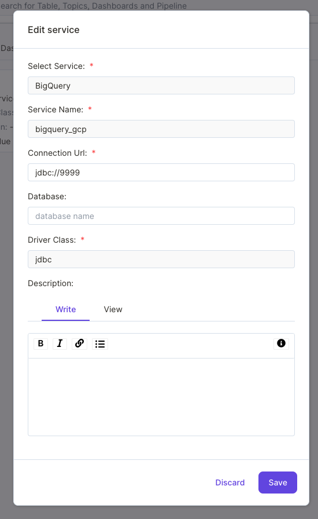
Task: Click the Driver Class field jdbc
Action: click(x=161, y=259)
